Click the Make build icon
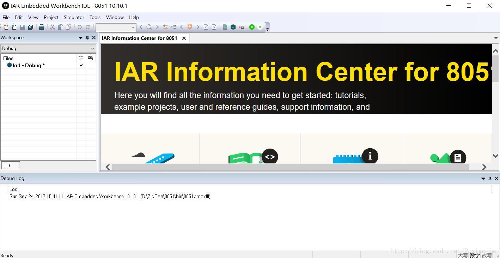Viewport: 500px width, 258px height. 233,27
